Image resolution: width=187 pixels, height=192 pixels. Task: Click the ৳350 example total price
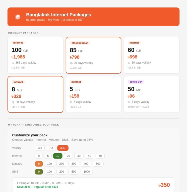164,185
